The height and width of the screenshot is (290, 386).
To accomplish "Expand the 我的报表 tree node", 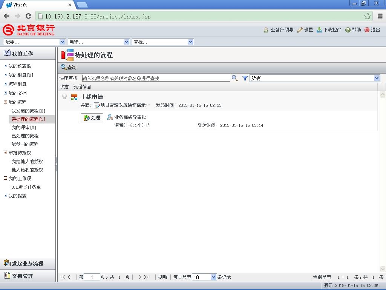I will [x=5, y=196].
